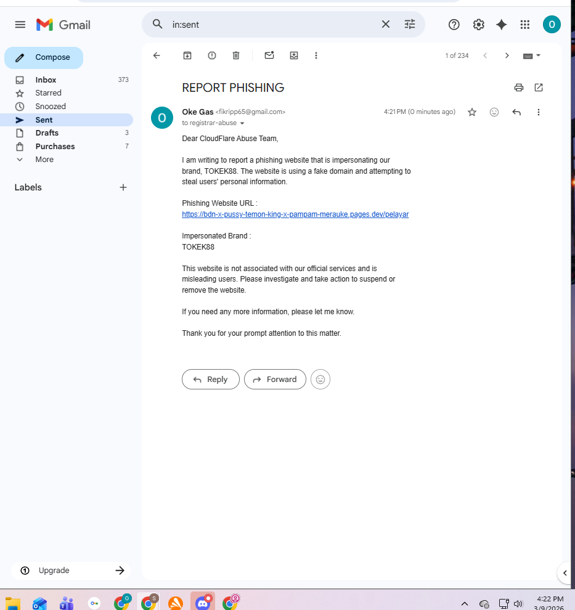Click inside the search mail field
Viewport: 575px width, 610px height.
(272, 25)
